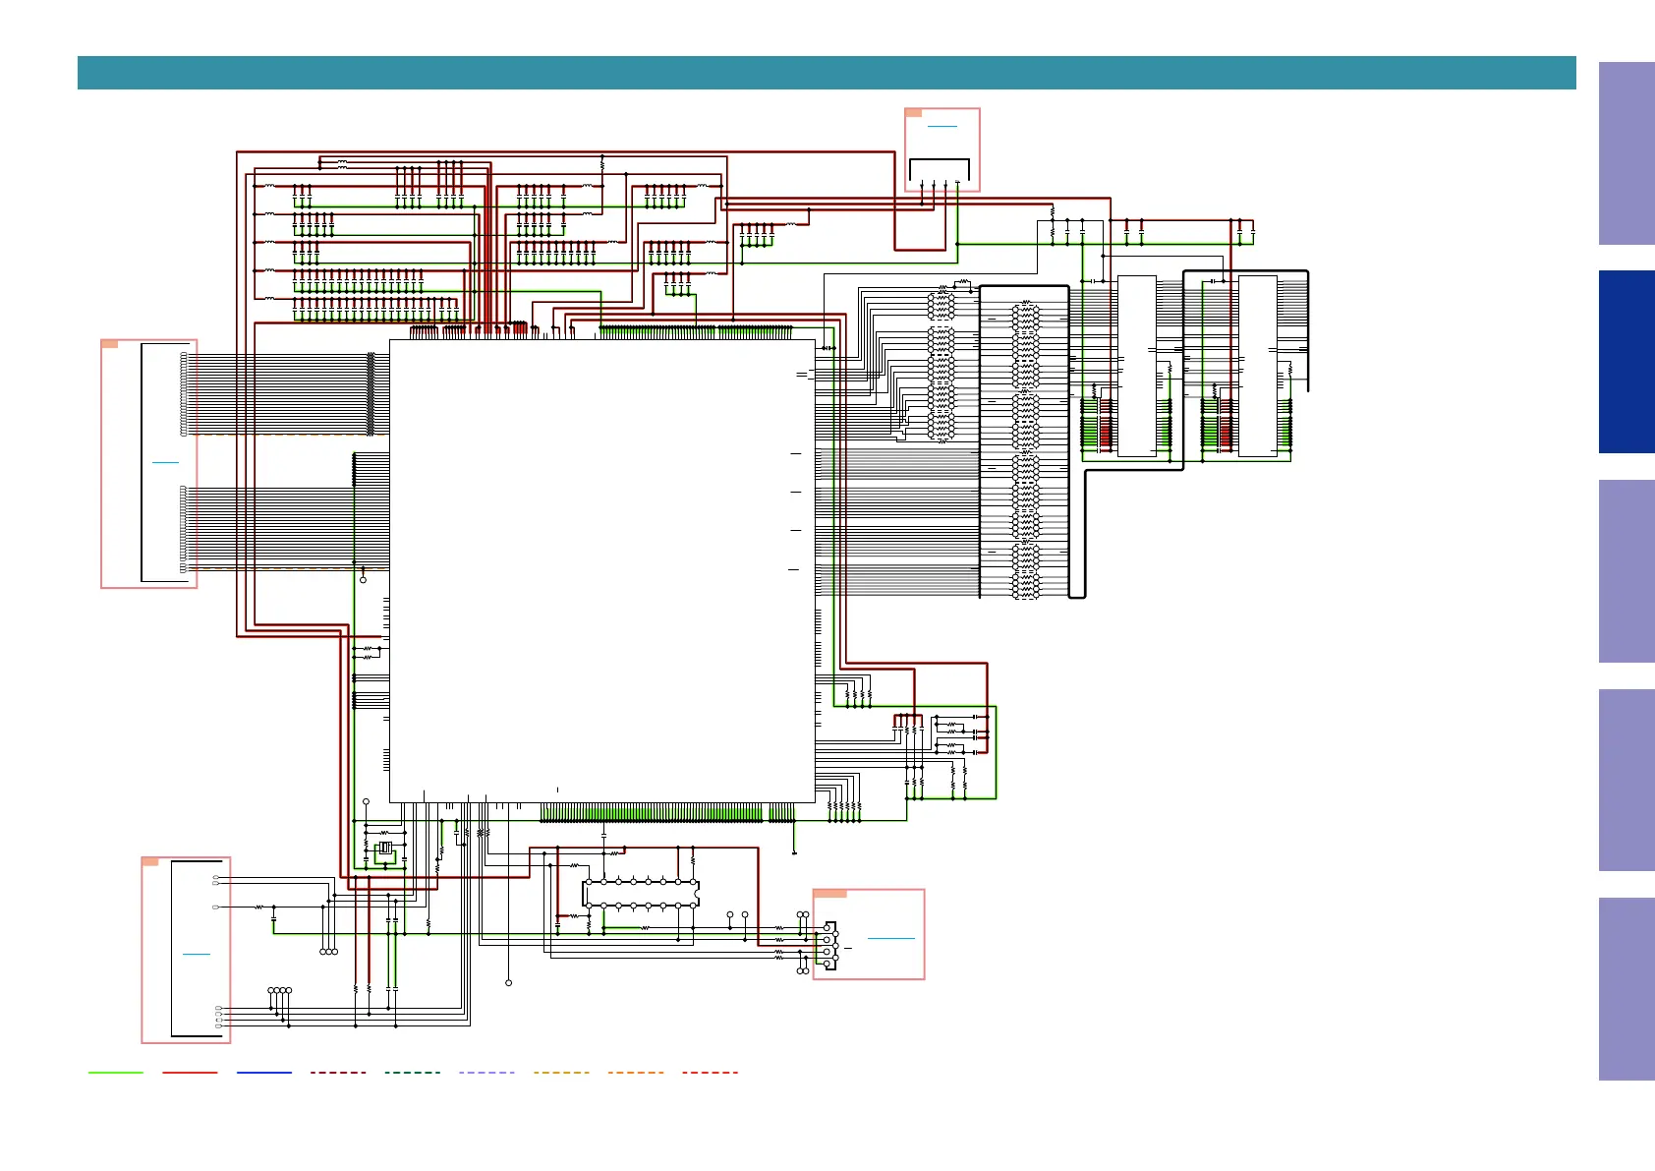Click the teal header bar at top
Image resolution: width=1655 pixels, height=1171 pixels.
point(827,73)
